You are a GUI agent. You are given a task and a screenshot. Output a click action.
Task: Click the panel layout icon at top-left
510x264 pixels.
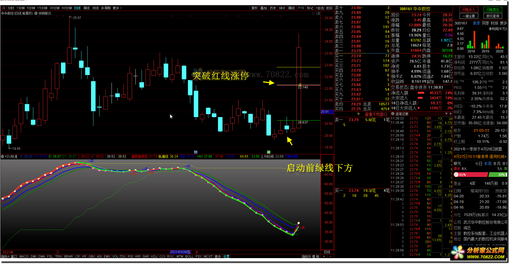point(3,8)
